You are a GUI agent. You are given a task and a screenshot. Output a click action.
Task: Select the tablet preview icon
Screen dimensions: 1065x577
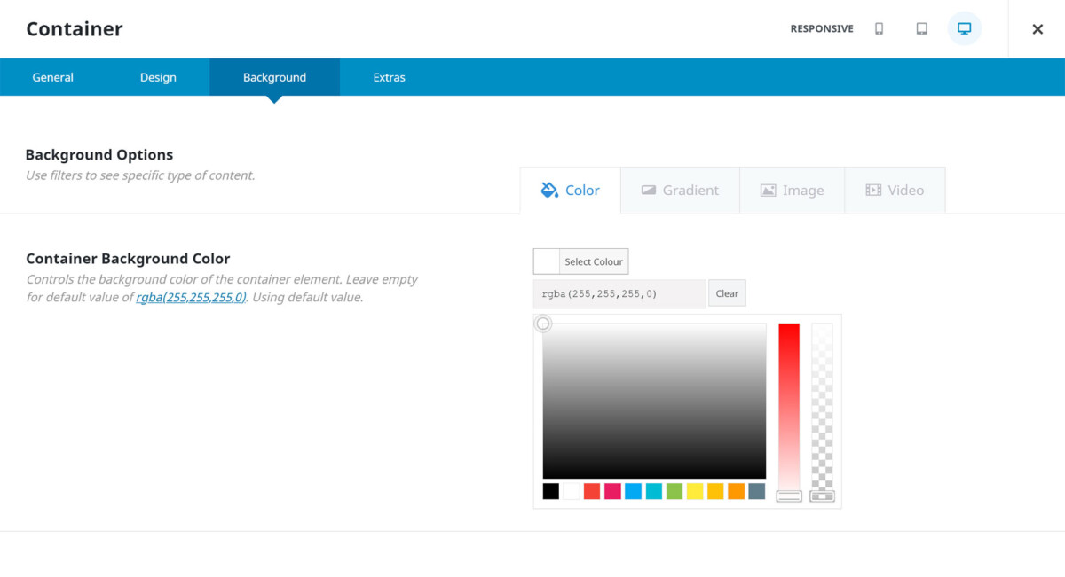tap(921, 28)
